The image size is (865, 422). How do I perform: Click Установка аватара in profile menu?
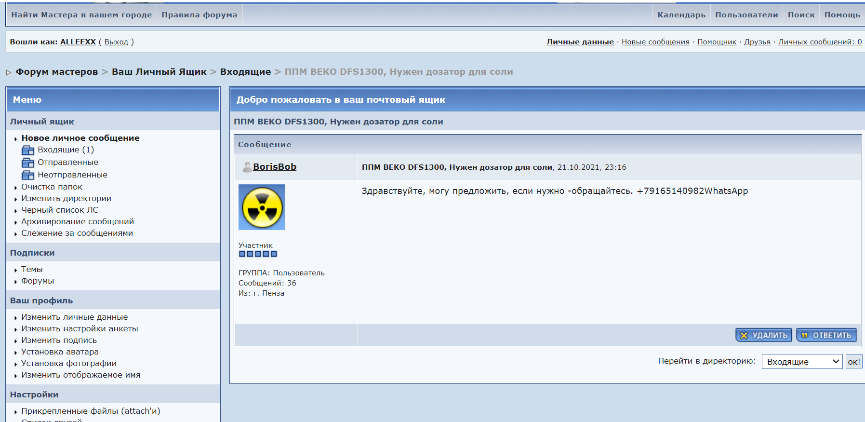pyautogui.click(x=60, y=352)
